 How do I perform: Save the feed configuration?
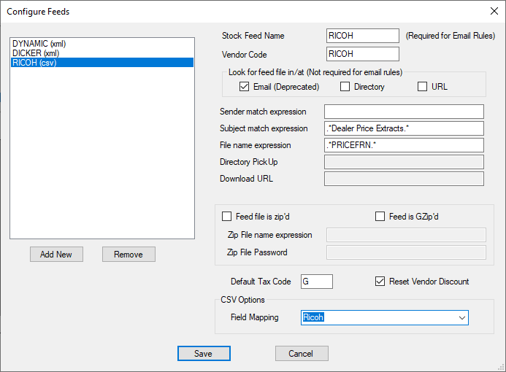[x=204, y=353]
